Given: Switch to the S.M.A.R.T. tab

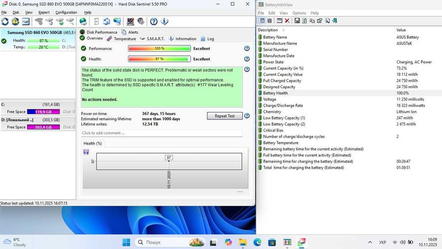Looking at the screenshot, I should [152, 38].
